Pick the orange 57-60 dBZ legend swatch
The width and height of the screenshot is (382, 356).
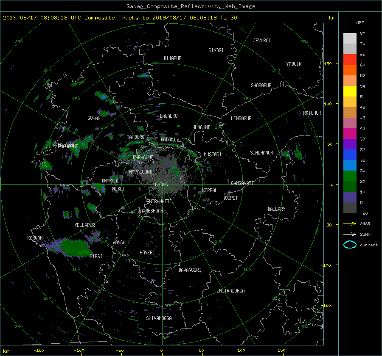[x=350, y=70]
